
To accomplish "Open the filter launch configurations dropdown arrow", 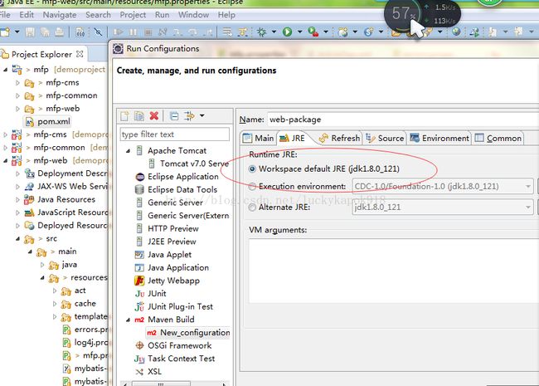I will (x=202, y=115).
